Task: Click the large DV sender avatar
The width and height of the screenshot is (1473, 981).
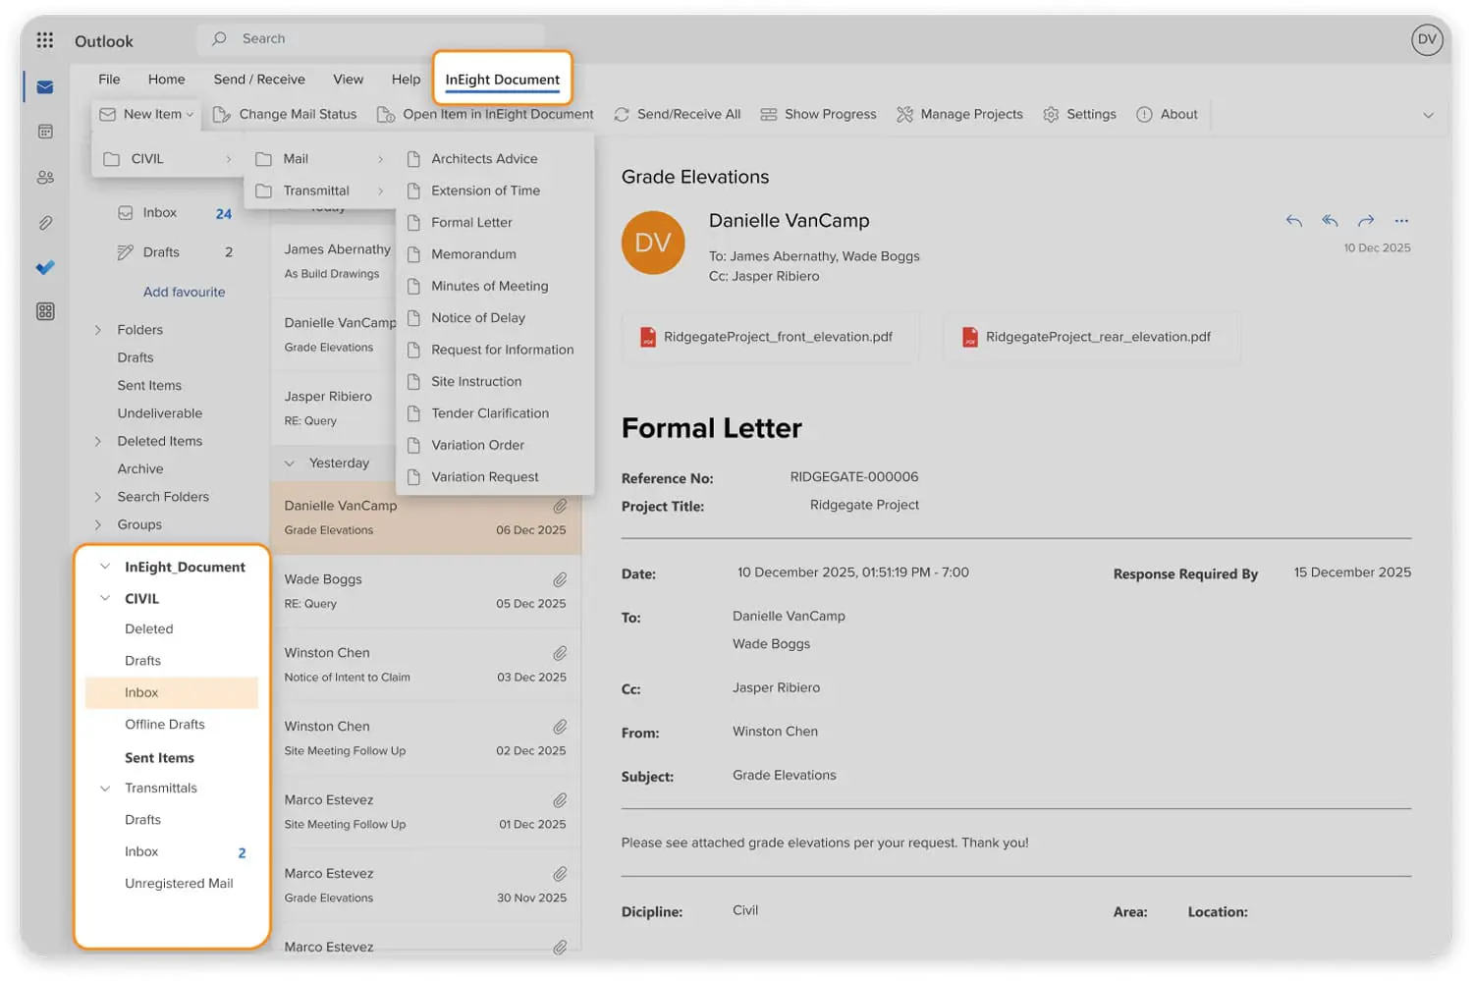Action: pos(653,243)
